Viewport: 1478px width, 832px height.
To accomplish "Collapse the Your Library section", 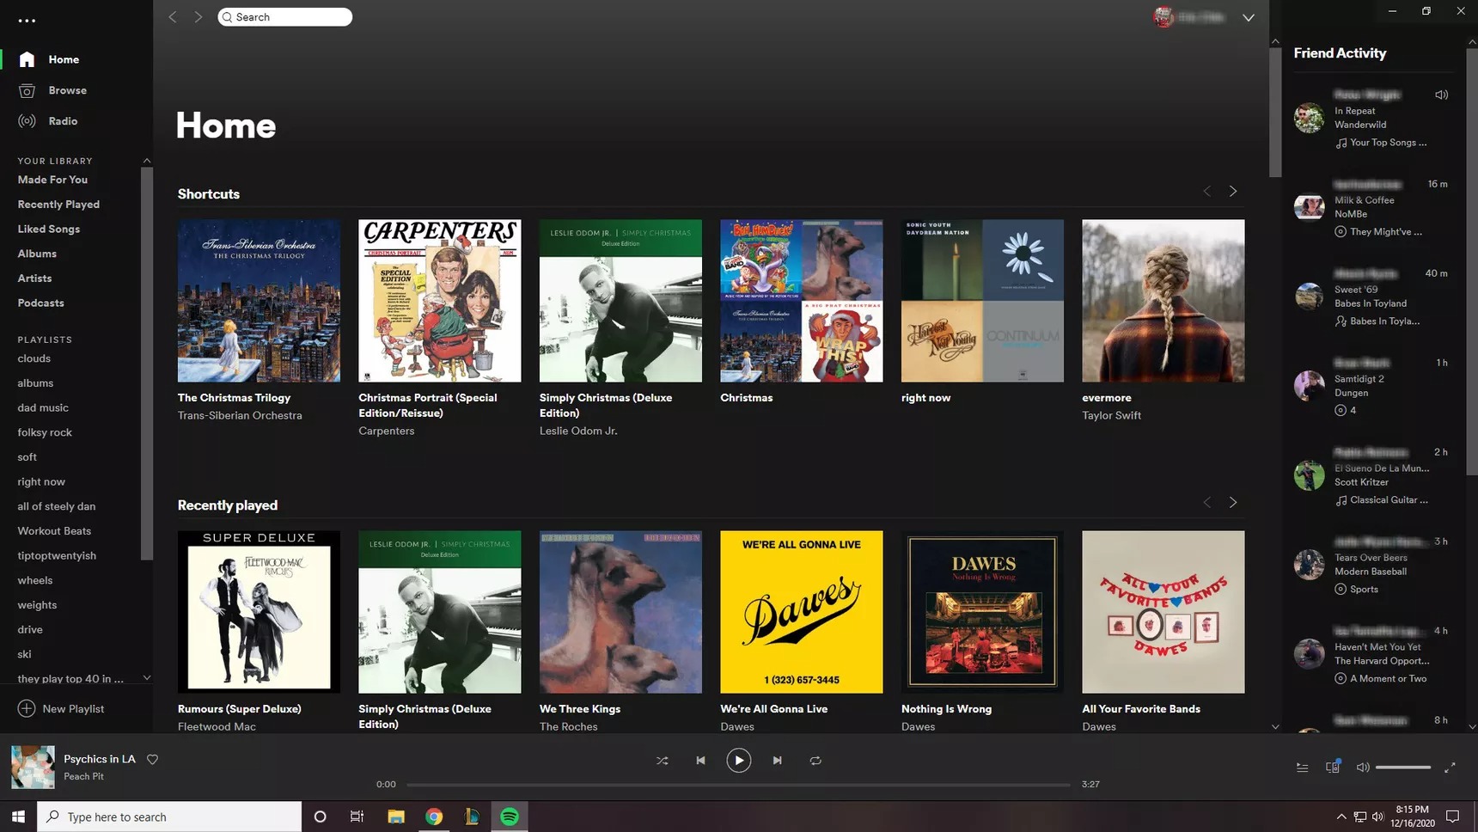I will [x=146, y=160].
